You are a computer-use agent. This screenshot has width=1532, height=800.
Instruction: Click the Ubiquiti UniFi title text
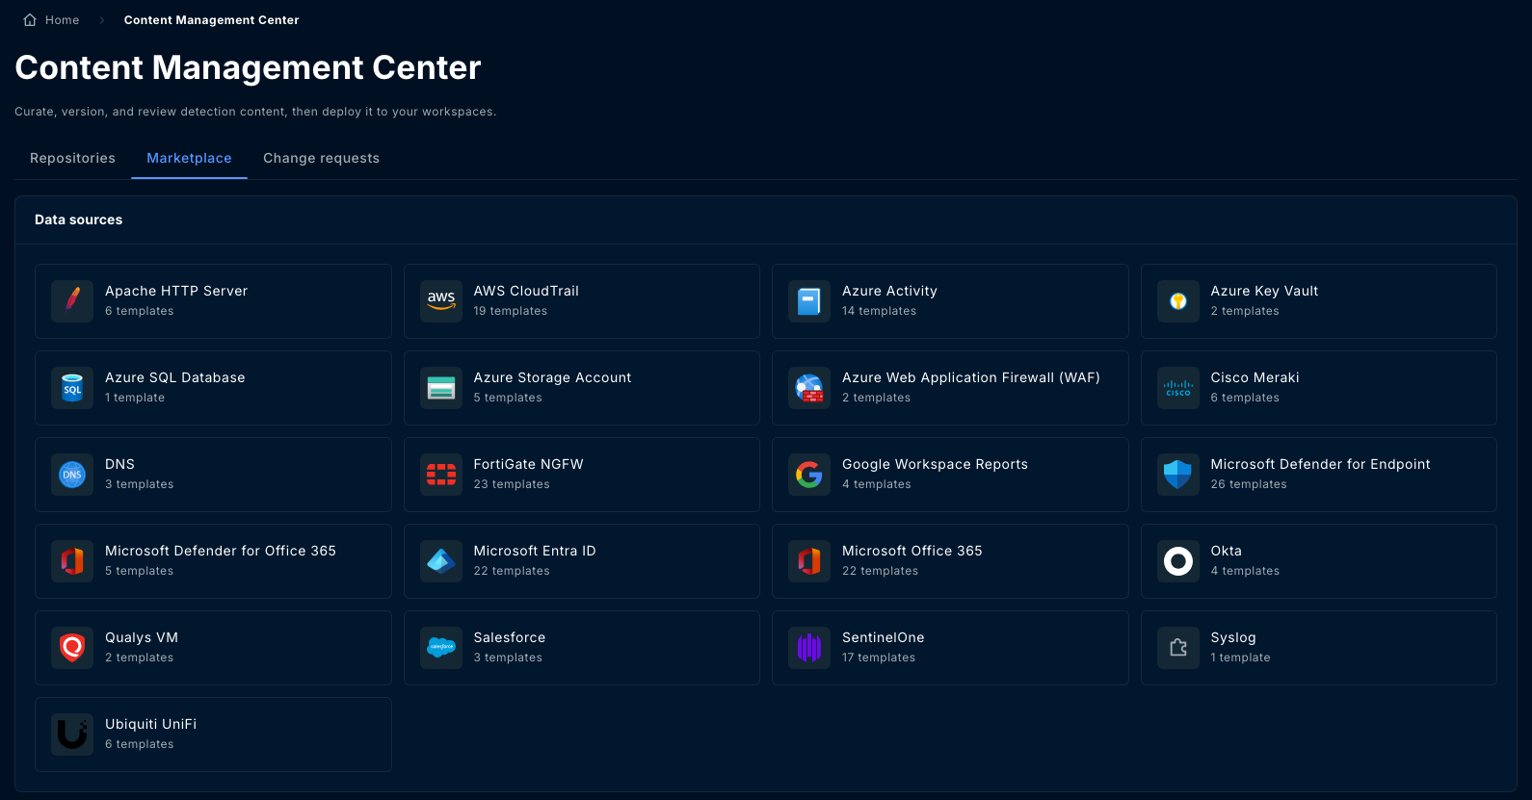pyautogui.click(x=150, y=724)
